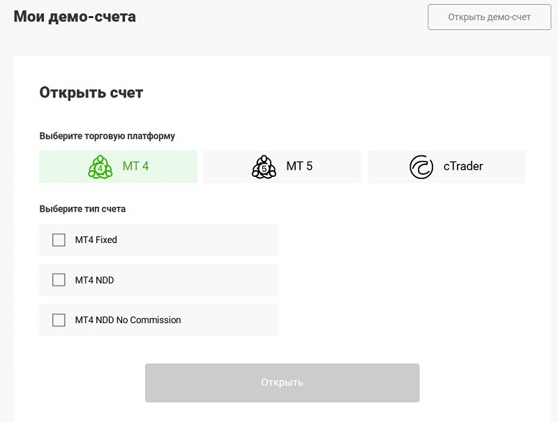Image resolution: width=558 pixels, height=422 pixels.
Task: Click the MetaTrader 5 logo icon
Action: tap(264, 167)
